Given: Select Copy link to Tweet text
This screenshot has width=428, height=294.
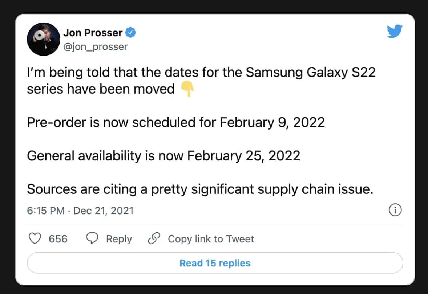Looking at the screenshot, I should (x=211, y=239).
